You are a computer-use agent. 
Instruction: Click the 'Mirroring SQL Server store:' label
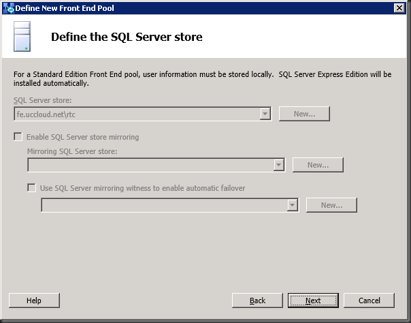(x=72, y=151)
